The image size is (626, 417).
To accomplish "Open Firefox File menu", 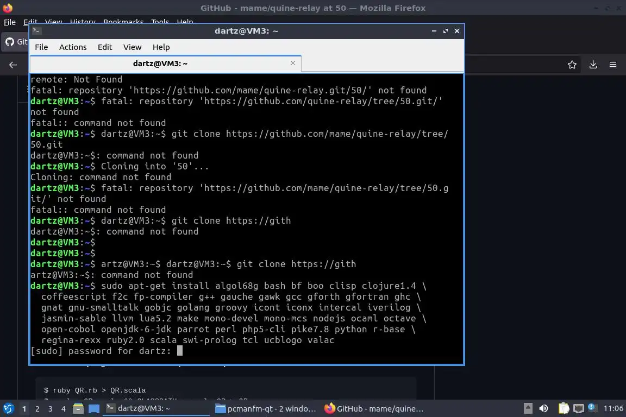I will 10,22.
